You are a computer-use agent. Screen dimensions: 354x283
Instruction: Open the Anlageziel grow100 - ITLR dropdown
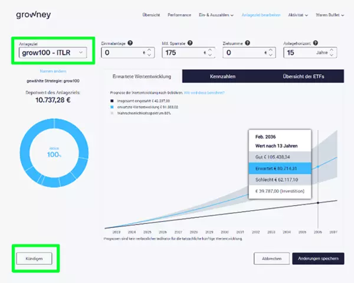[x=53, y=53]
